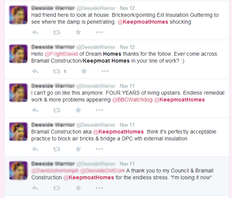The image size is (232, 198).
Task: Star the Dream Homes follow tweet
Action: [84, 71]
